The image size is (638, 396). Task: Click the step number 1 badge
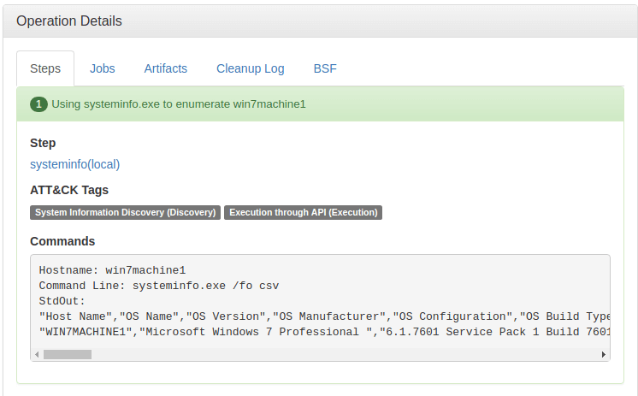38,104
